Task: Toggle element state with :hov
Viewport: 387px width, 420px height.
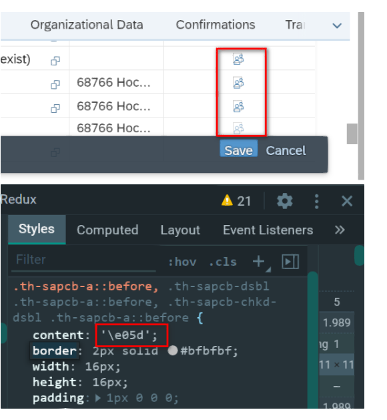Action: [x=182, y=262]
